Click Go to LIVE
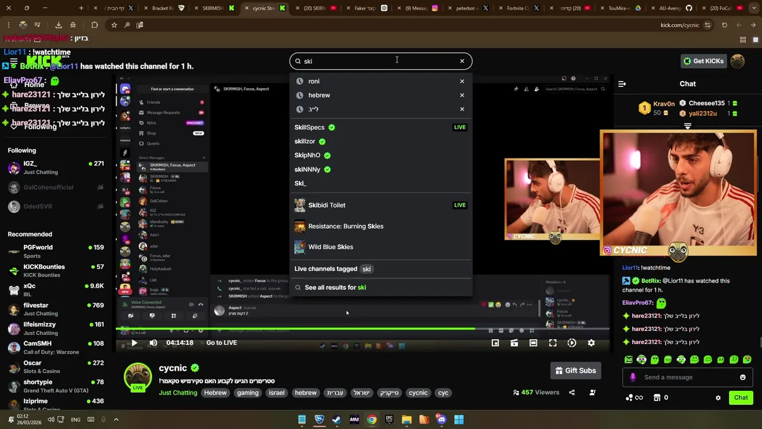The width and height of the screenshot is (762, 429). click(x=221, y=343)
